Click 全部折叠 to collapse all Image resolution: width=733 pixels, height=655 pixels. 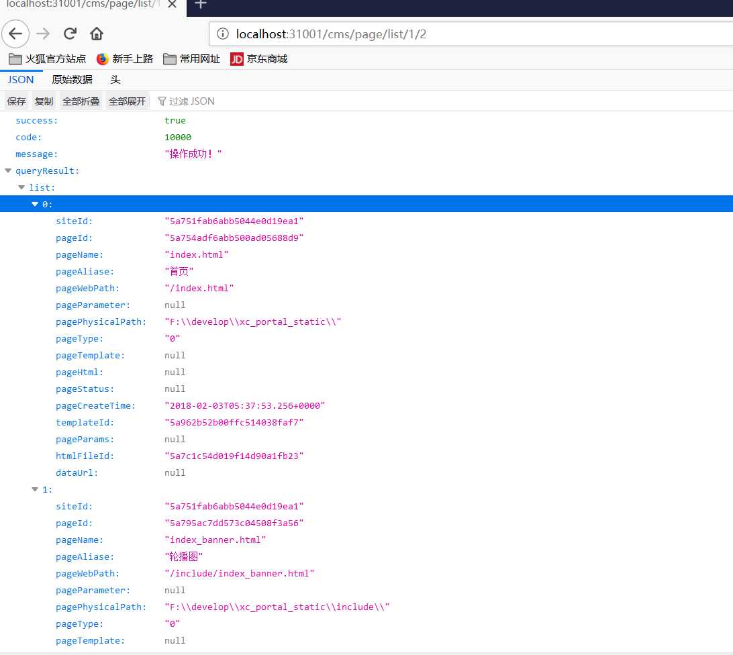point(81,101)
